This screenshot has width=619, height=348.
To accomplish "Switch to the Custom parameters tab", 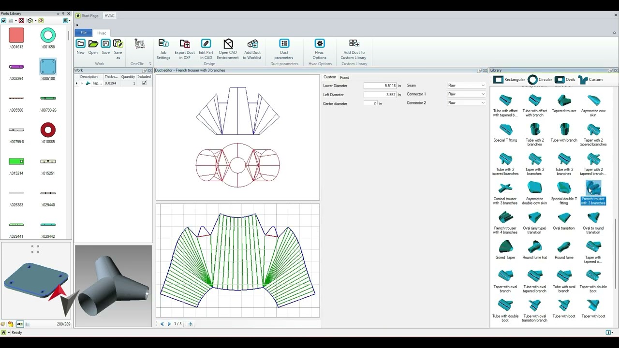I will 330,77.
